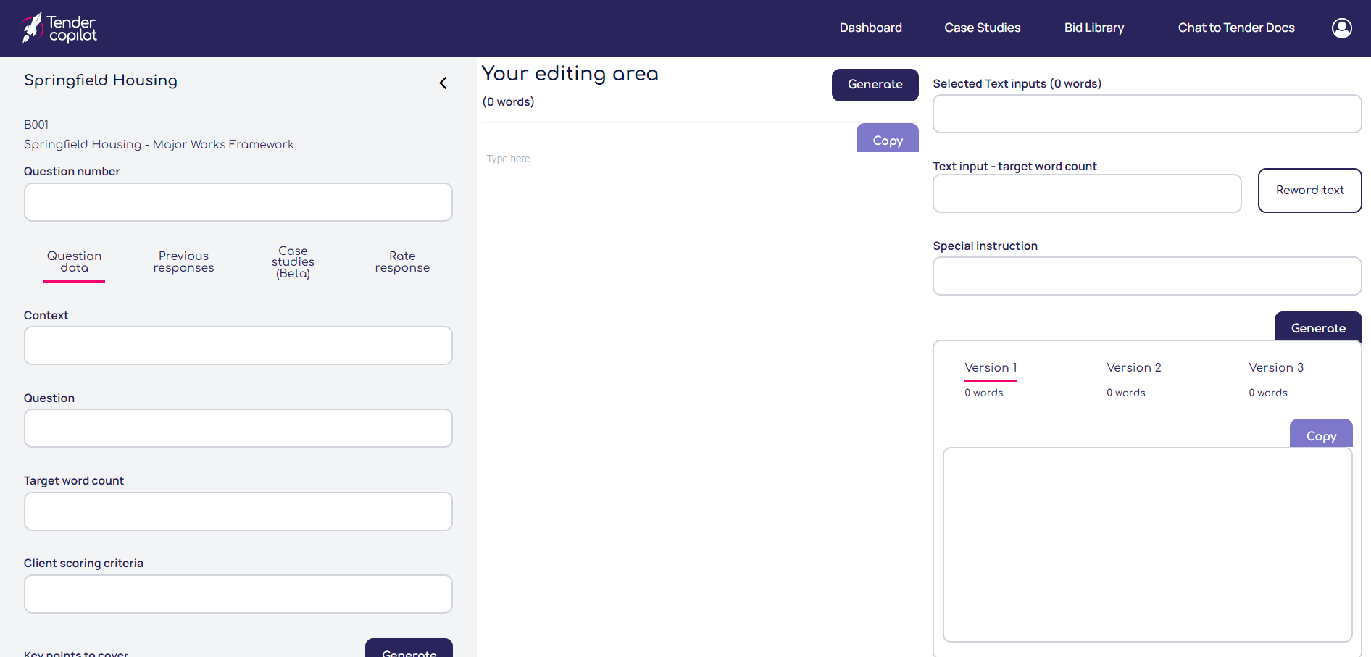This screenshot has width=1371, height=657.
Task: Switch to Previous responses tab
Action: [x=183, y=262]
